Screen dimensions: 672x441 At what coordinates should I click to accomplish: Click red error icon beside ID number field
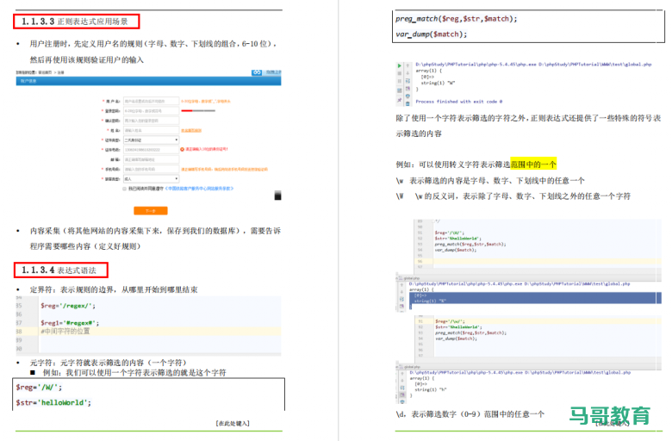coord(183,149)
